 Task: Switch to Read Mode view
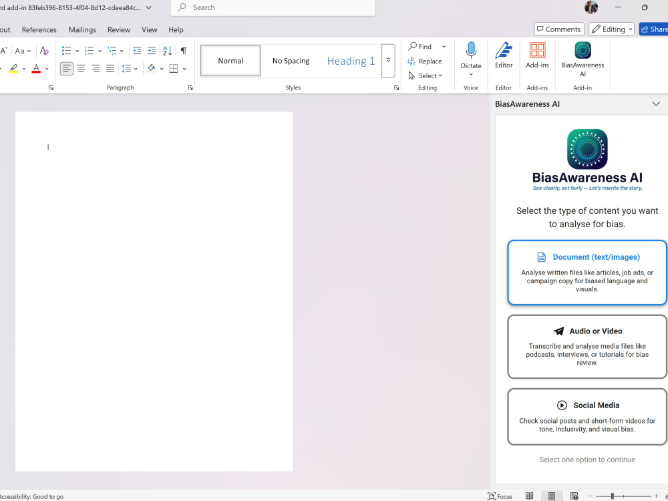click(x=529, y=496)
